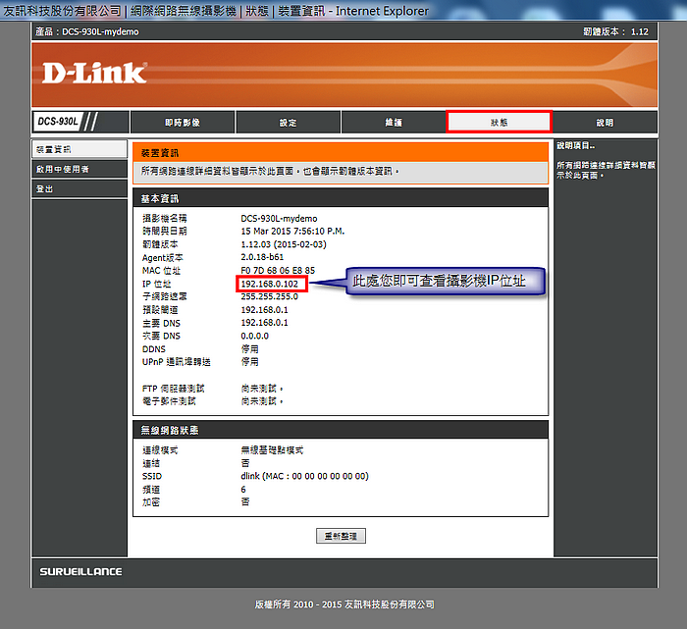Viewport: 687px width, 629px height.
Task: Click the SURVEILLANCE logo in the footer
Action: coord(80,571)
